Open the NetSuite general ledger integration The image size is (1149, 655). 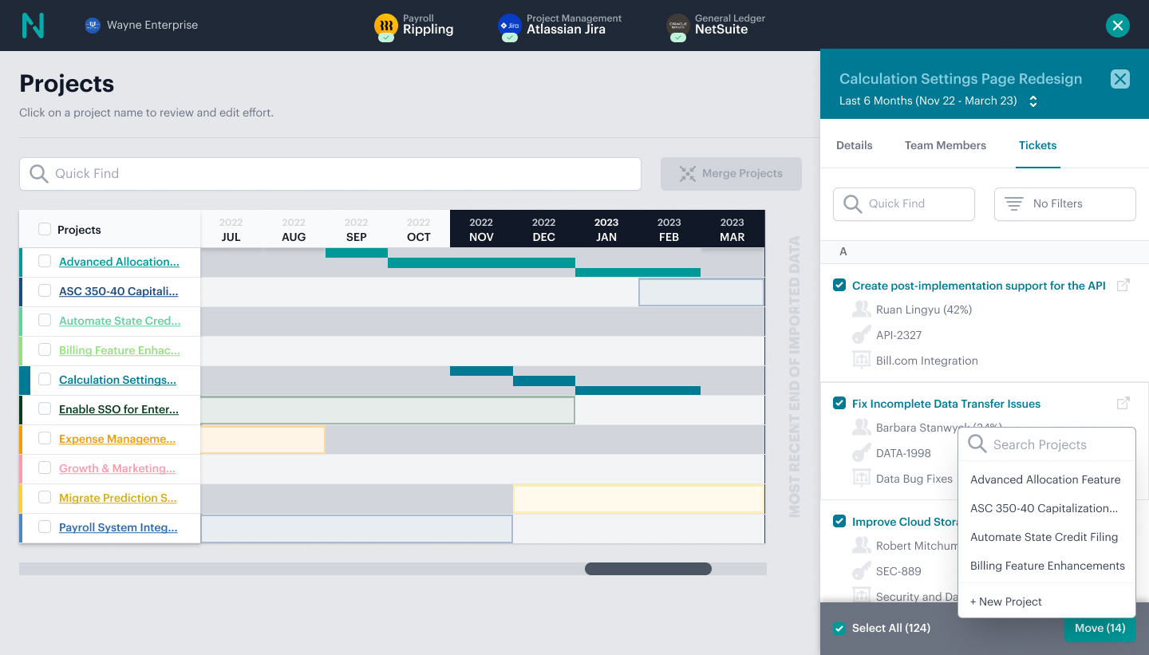point(717,26)
